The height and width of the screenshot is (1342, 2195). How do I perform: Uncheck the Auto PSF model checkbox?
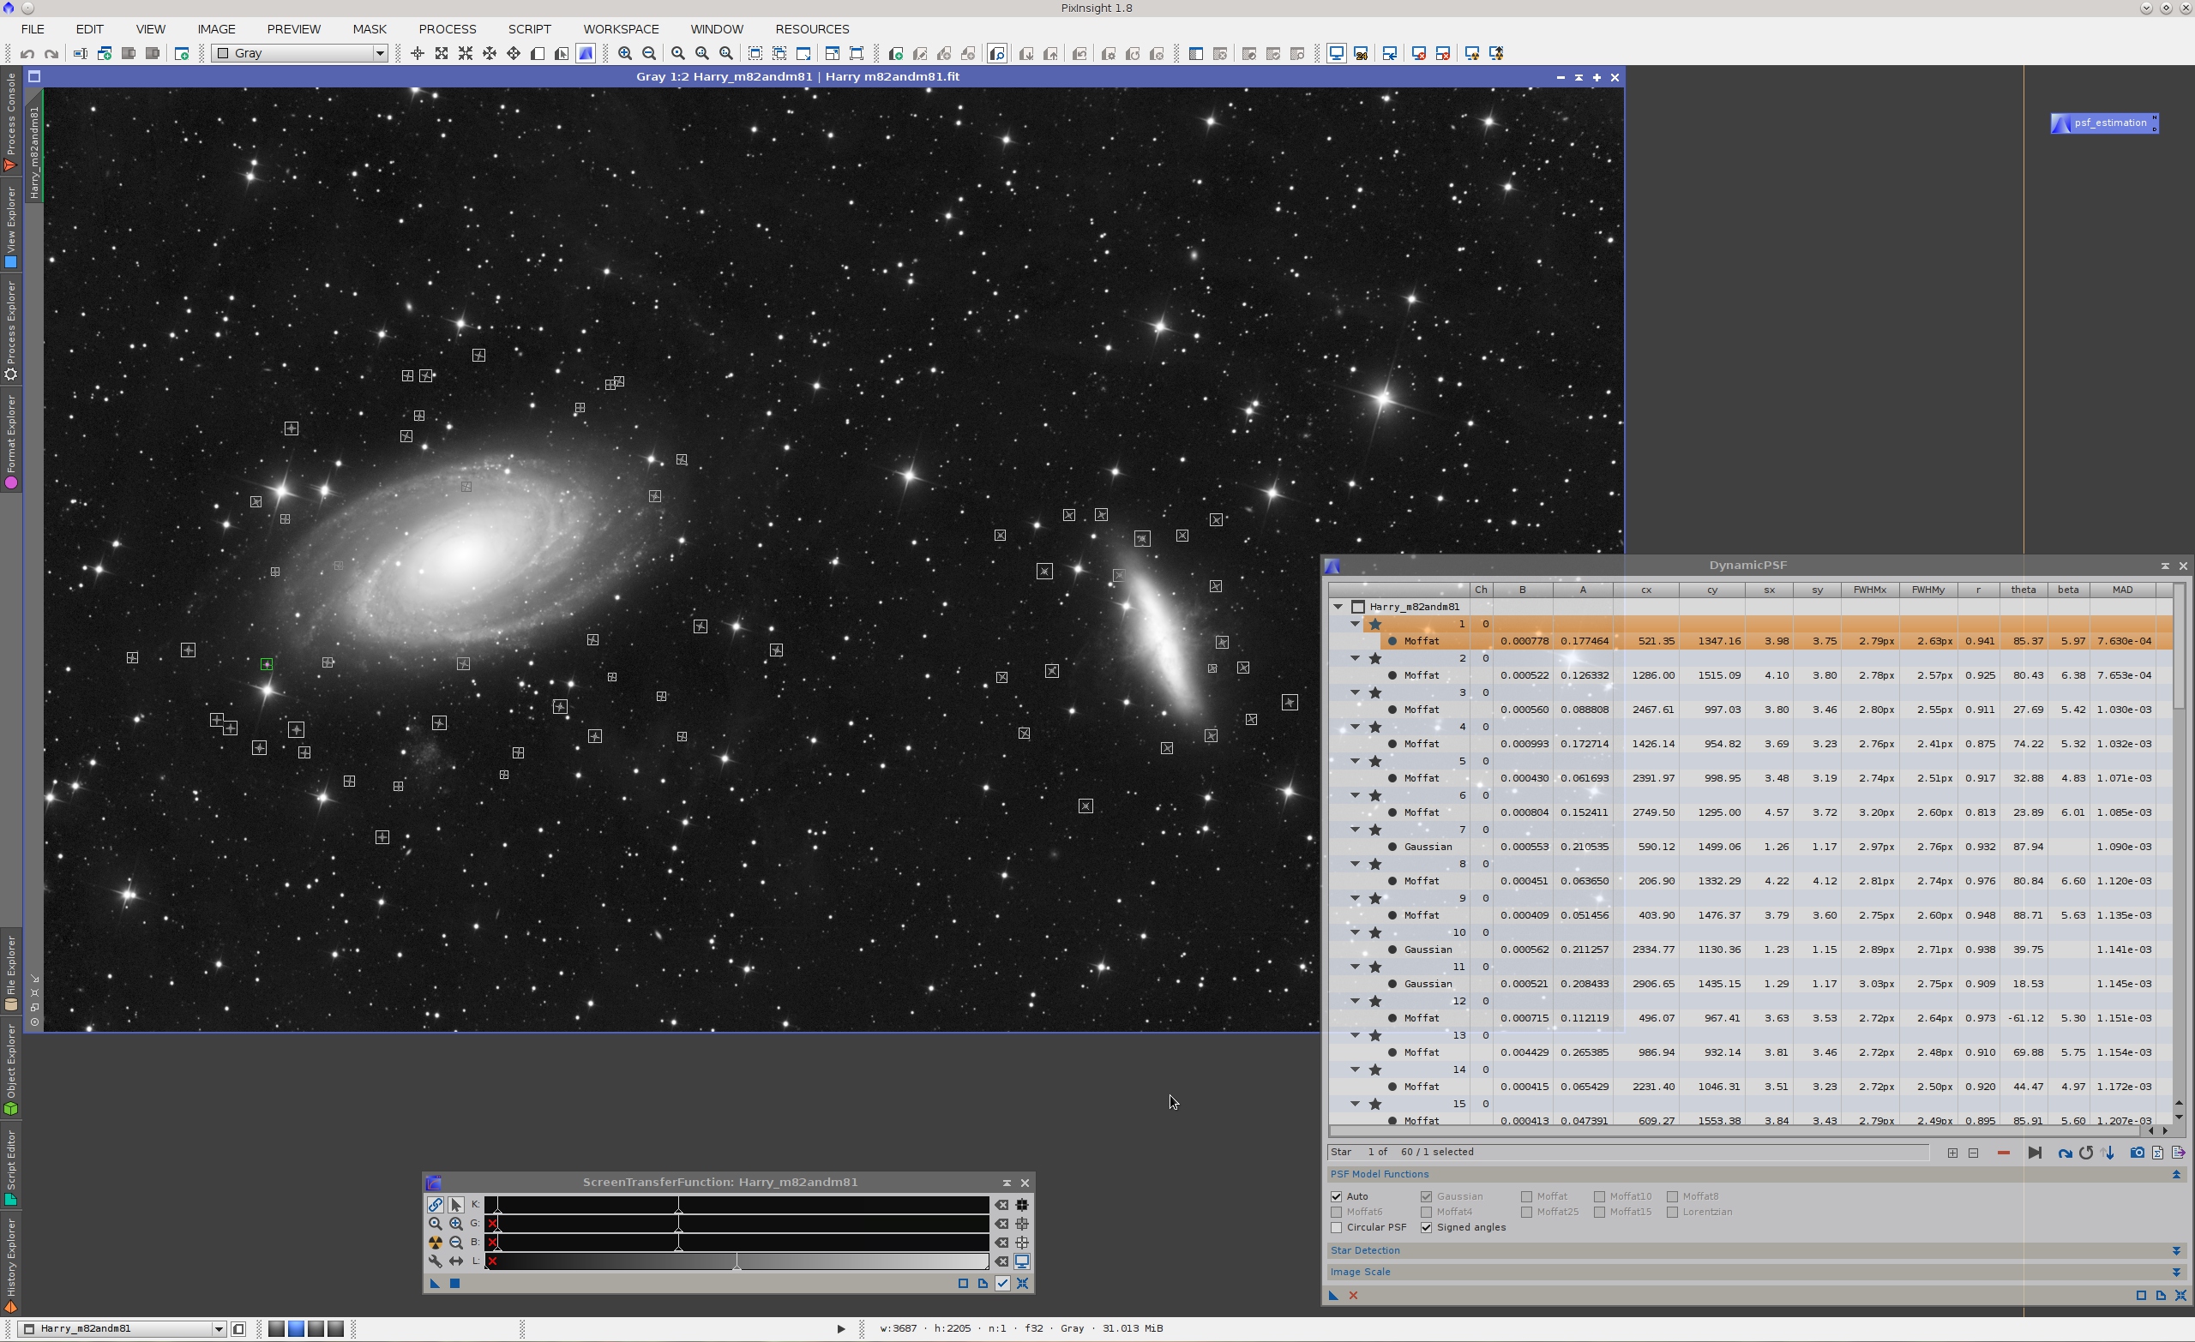[x=1336, y=1196]
